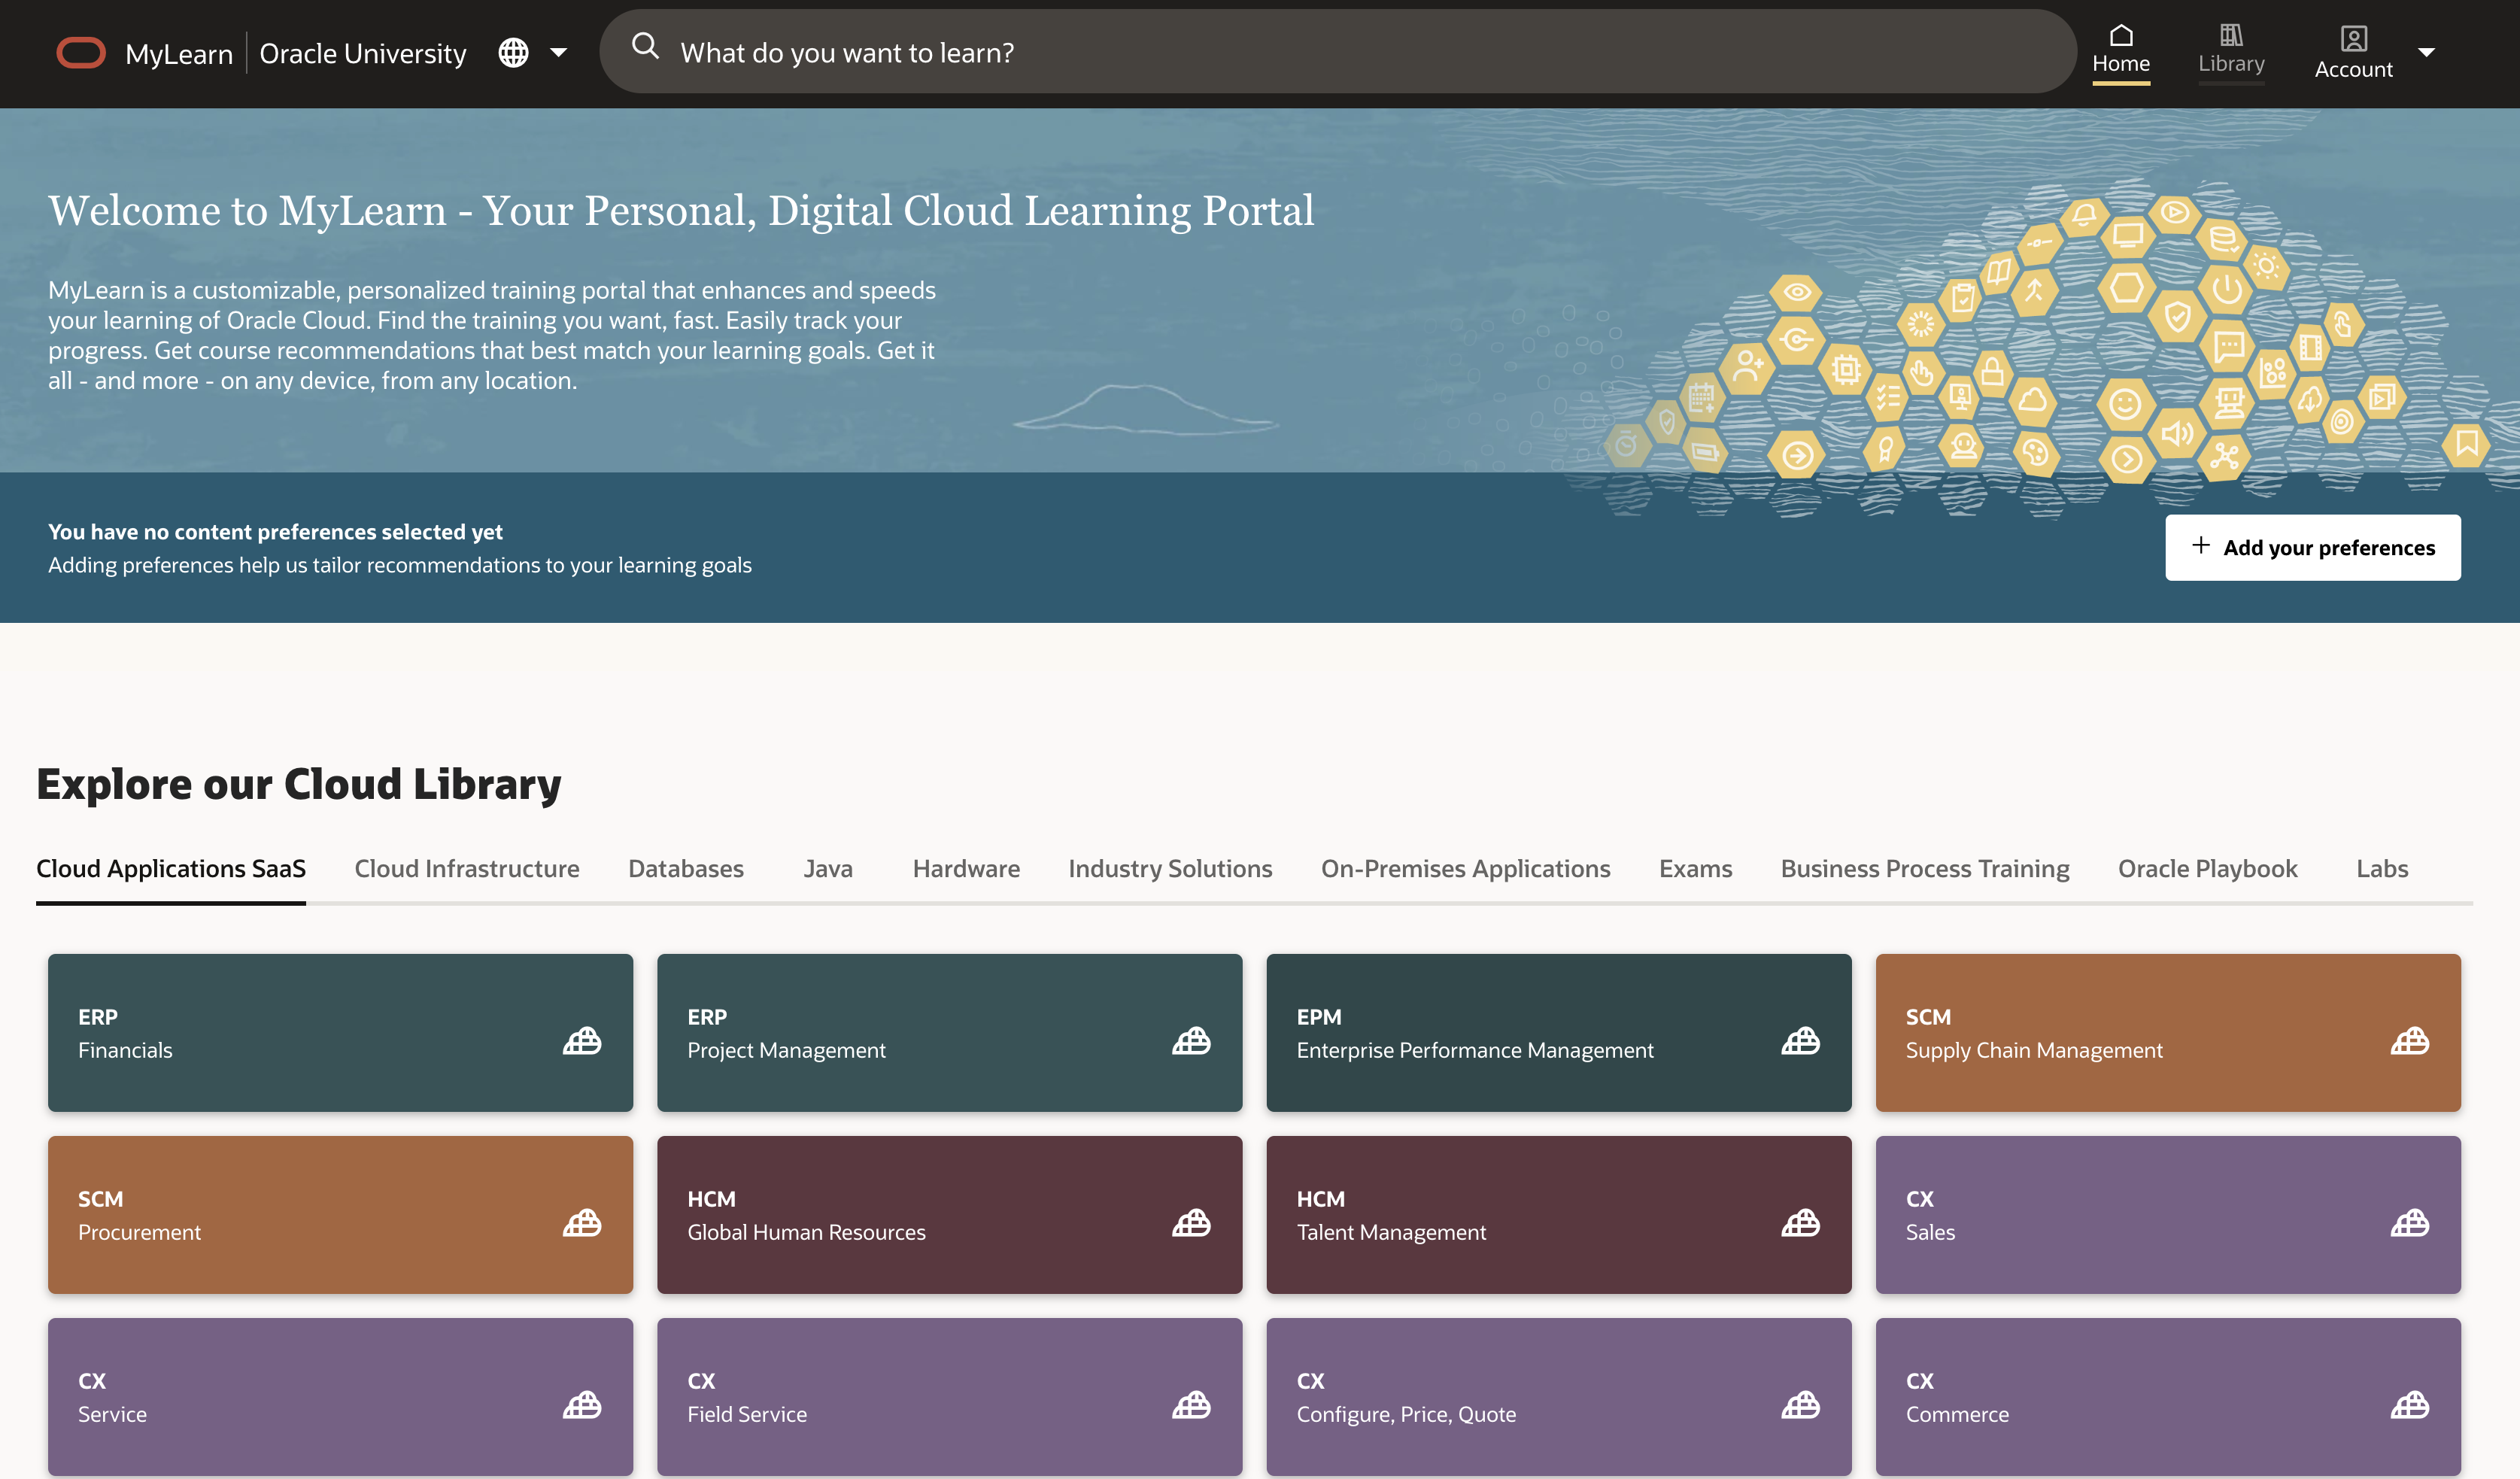
Task: Open the Procurement card title
Action: coord(139,1232)
